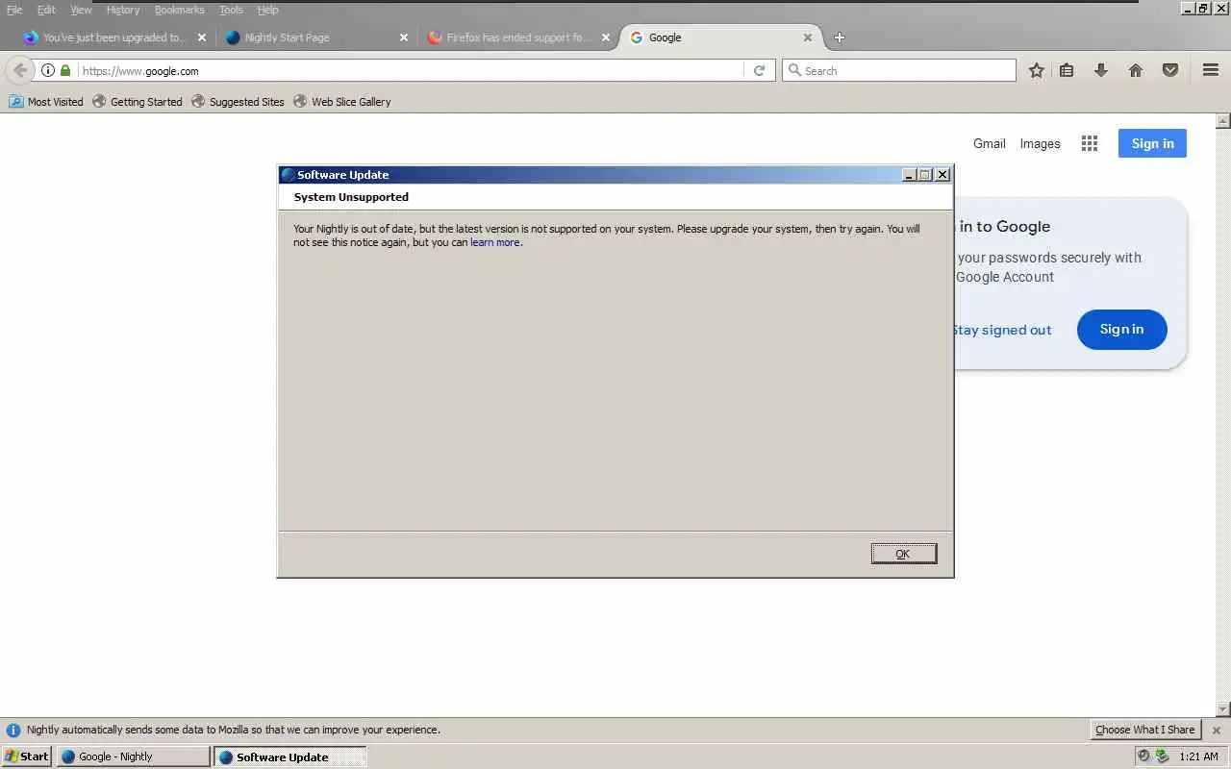This screenshot has width=1231, height=769.
Task: Switch to 'Firefox has ended support' tab
Action: click(x=517, y=37)
